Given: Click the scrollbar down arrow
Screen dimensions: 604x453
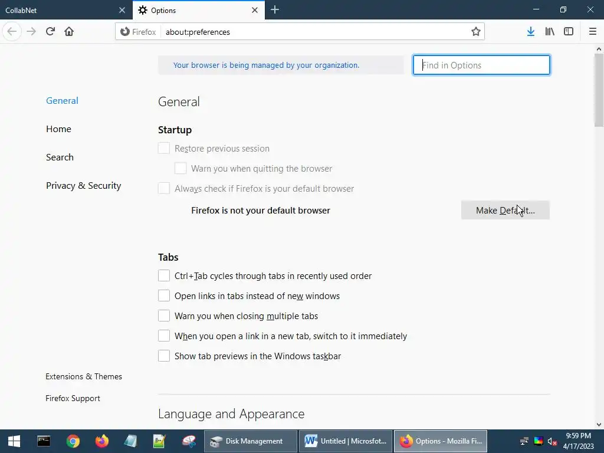Looking at the screenshot, I should [599, 425].
